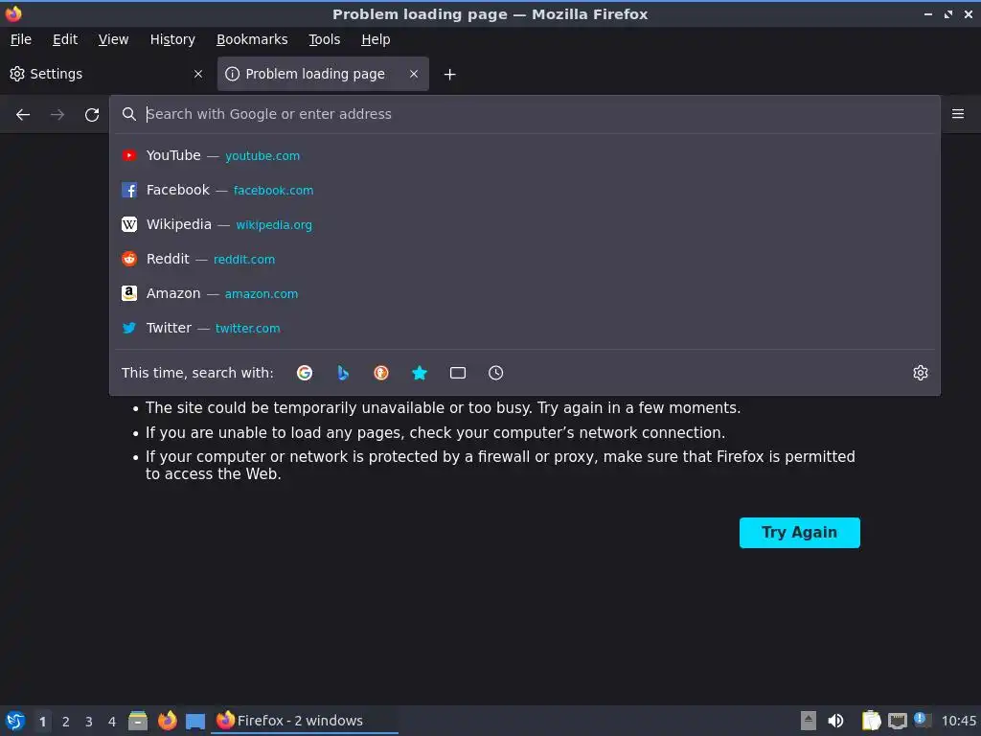Switch to the Settings tab

pyautogui.click(x=106, y=74)
